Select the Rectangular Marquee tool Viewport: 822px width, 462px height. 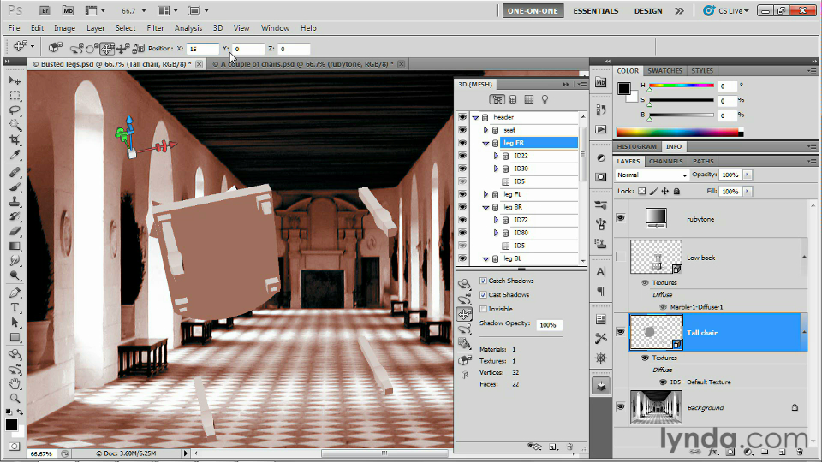[15, 95]
